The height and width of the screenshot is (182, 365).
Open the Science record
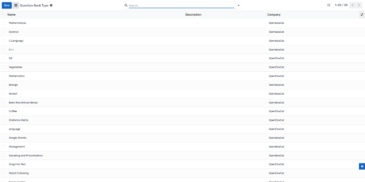pos(14,32)
